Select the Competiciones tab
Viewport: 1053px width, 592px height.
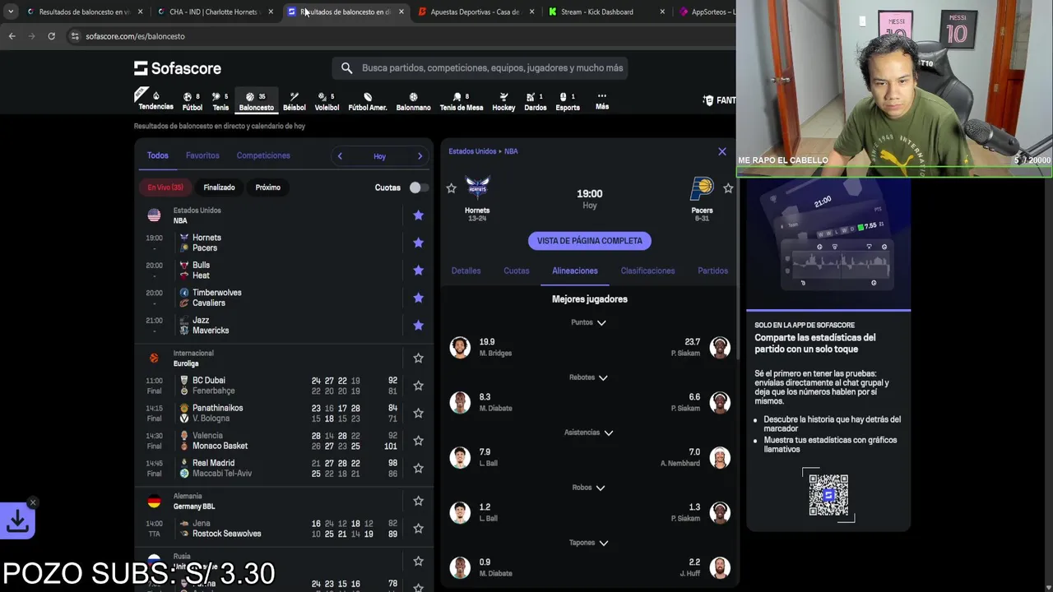(x=263, y=155)
